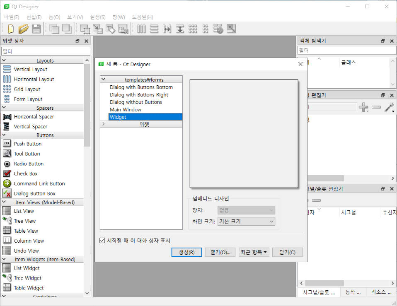
Task: Expand the 위젯 group in the new form dialog
Action: pyautogui.click(x=103, y=124)
